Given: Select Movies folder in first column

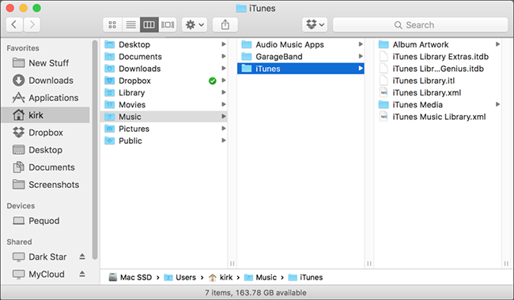Looking at the screenshot, I should (164, 105).
